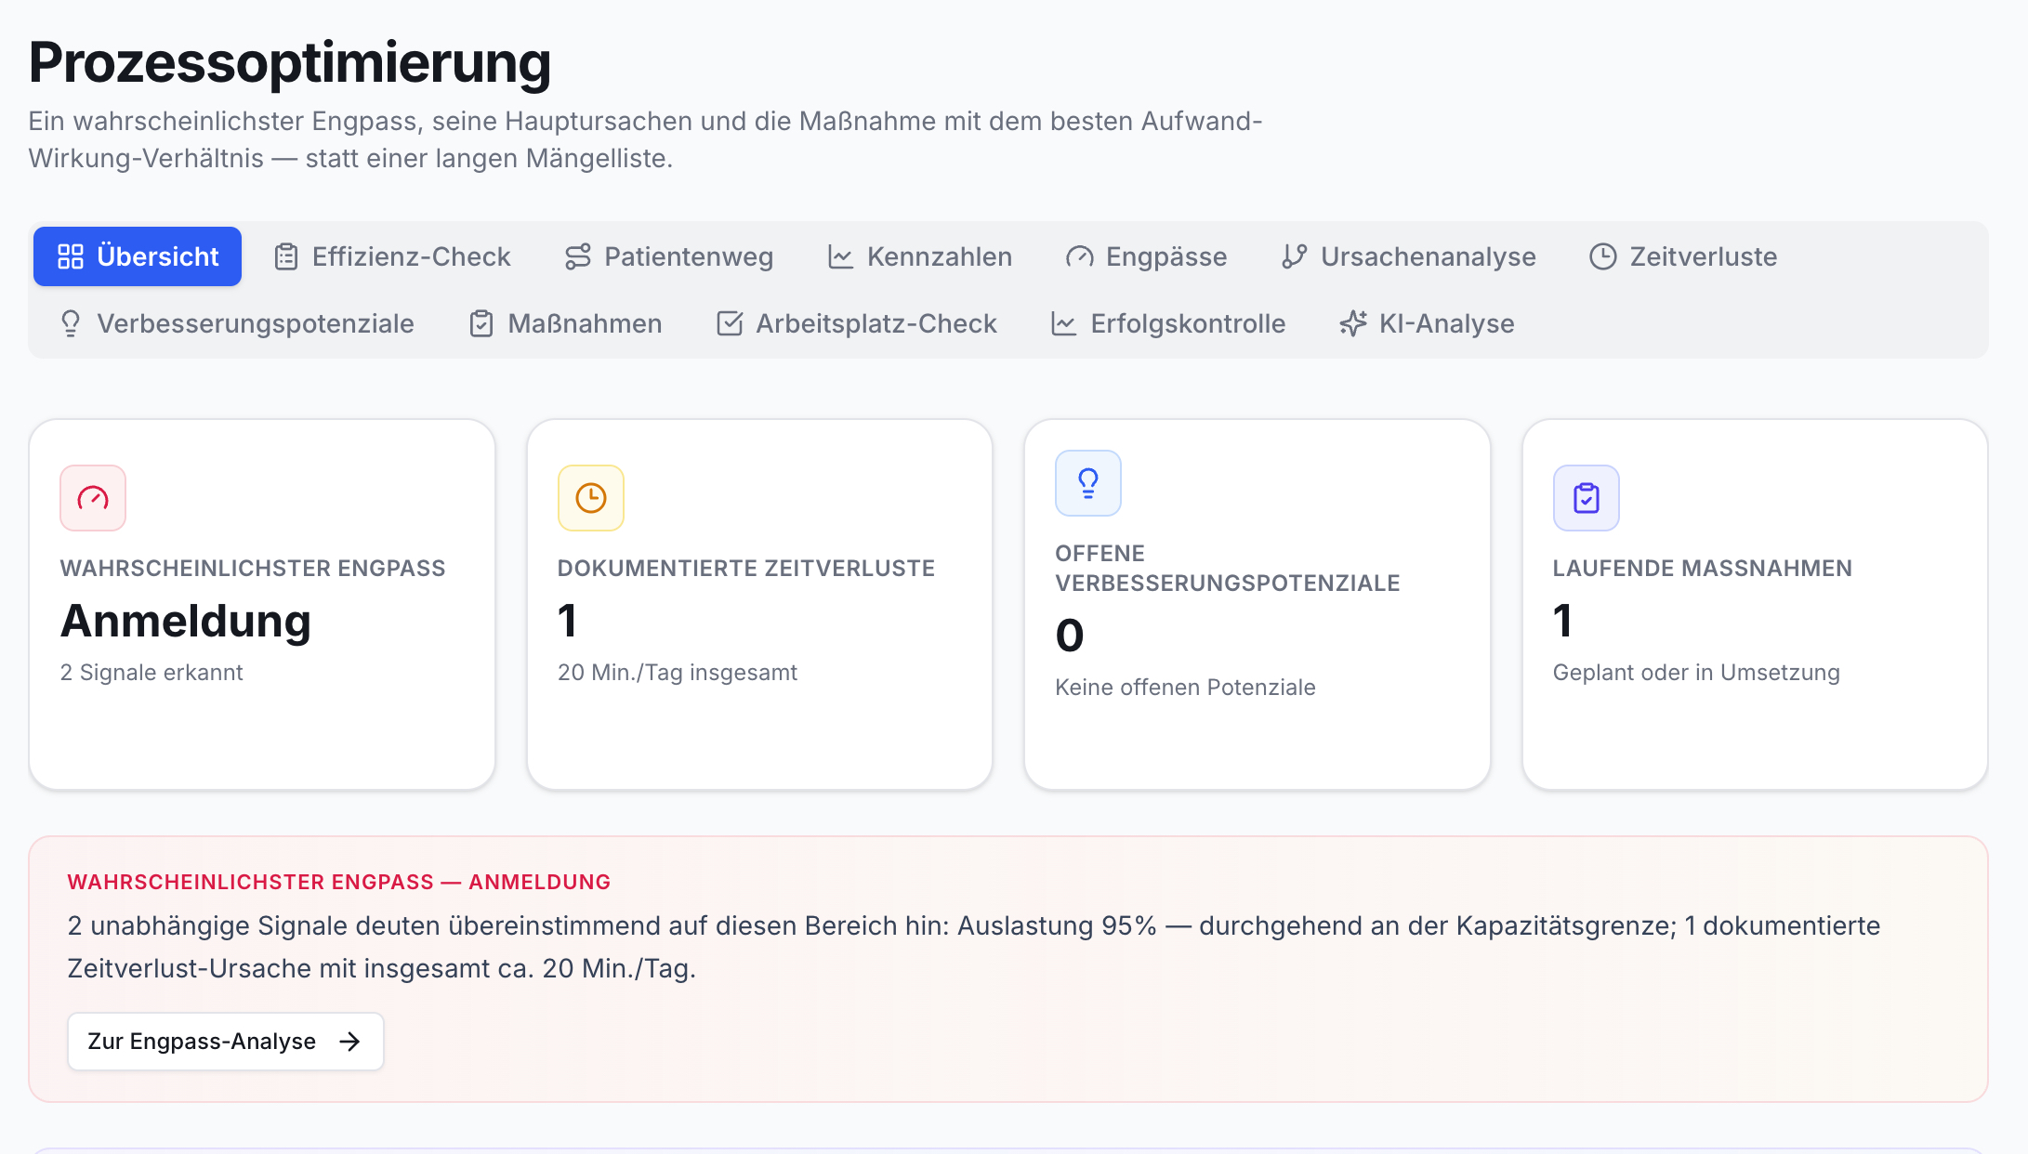Open the Wahrscheinlichster Engpass Anmeldung card
2028x1154 pixels.
point(262,605)
